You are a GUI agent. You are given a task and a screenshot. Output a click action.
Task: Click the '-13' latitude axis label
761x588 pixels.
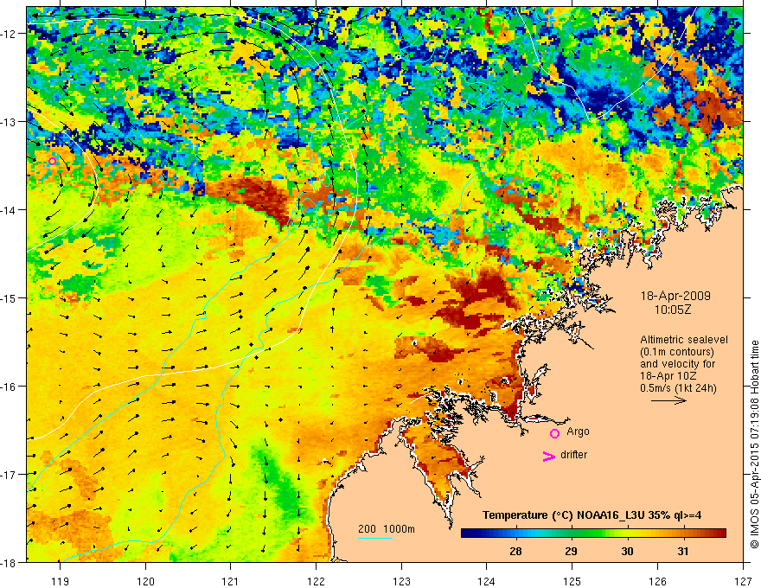[x=10, y=122]
